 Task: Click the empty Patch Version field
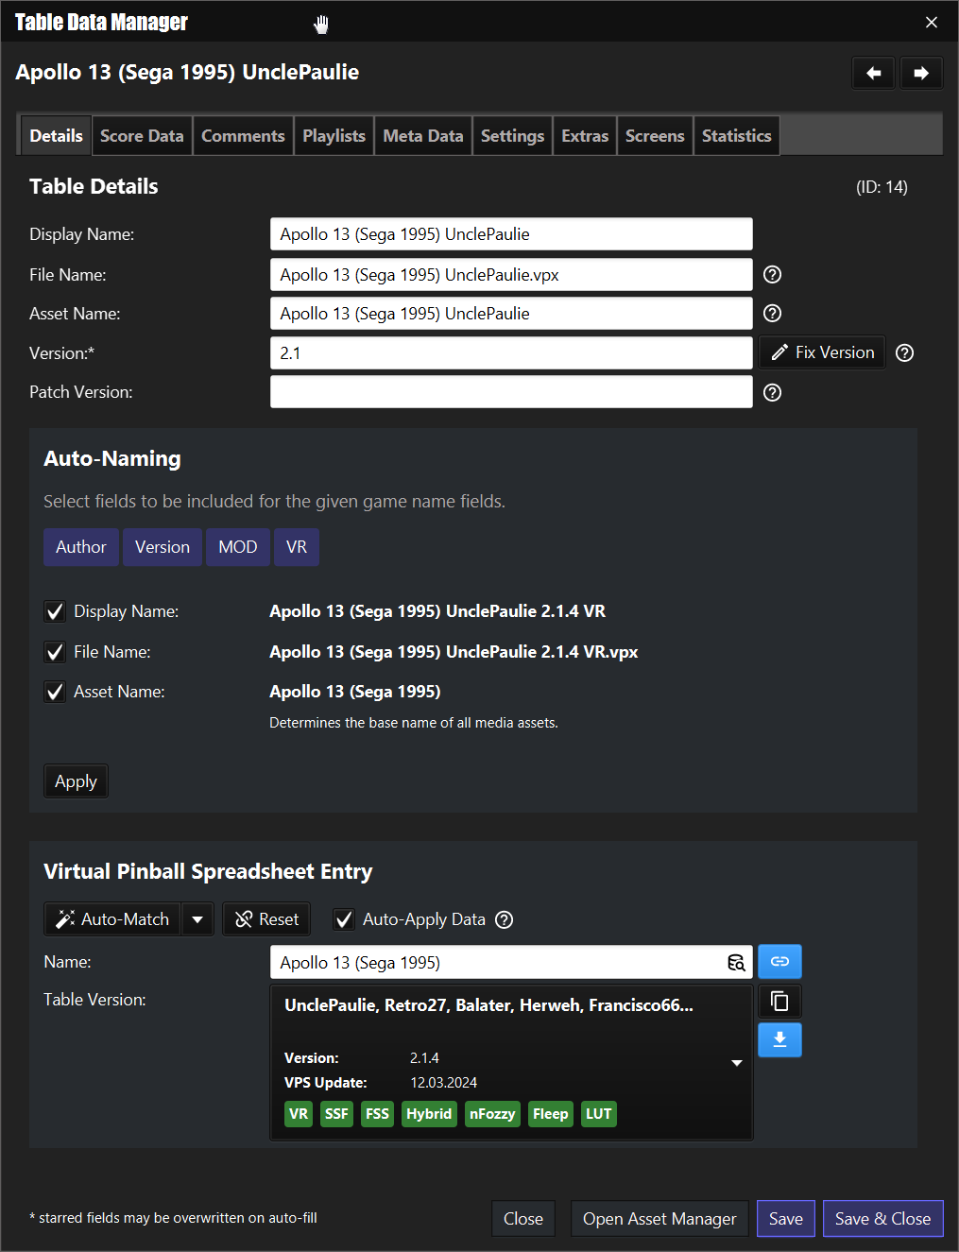pyautogui.click(x=511, y=392)
